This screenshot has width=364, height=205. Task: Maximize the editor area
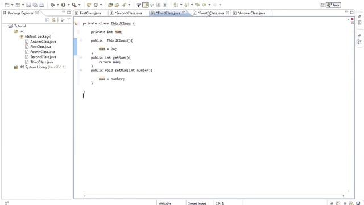click(x=351, y=12)
